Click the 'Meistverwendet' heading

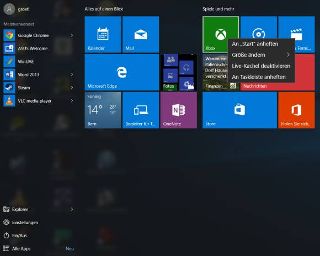coord(19,24)
